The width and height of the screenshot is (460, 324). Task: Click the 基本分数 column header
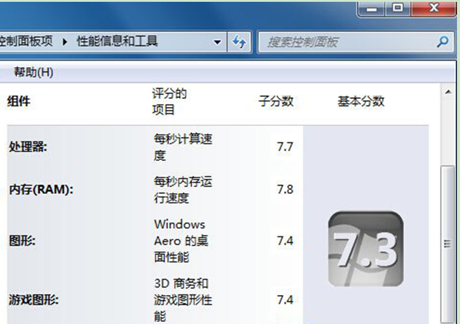361,101
